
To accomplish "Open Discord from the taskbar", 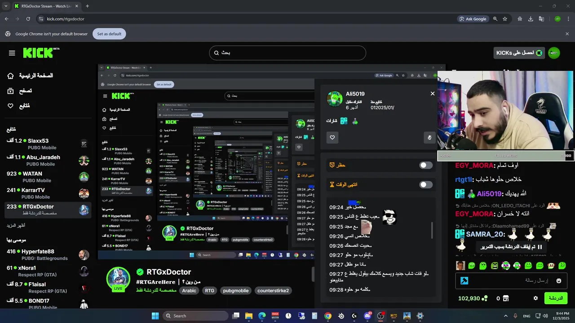I will 367,316.
